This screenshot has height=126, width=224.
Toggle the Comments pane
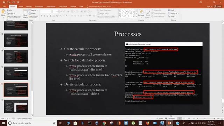[170, 119]
